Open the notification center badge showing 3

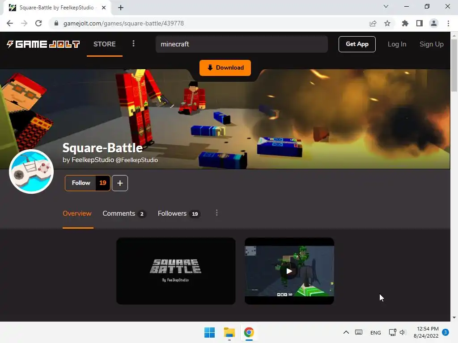click(445, 332)
